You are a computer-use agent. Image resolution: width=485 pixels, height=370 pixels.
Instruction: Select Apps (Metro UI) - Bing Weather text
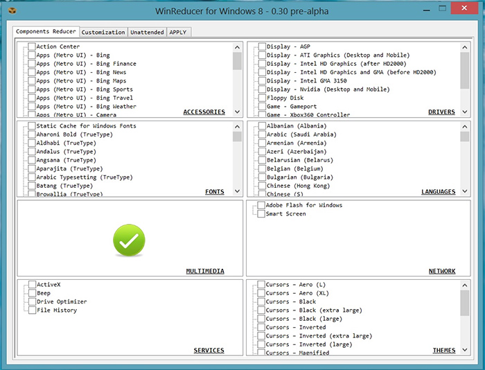(87, 107)
